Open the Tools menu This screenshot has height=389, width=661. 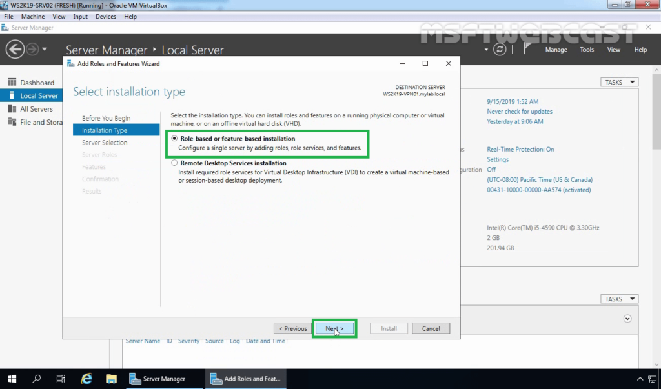(x=586, y=49)
